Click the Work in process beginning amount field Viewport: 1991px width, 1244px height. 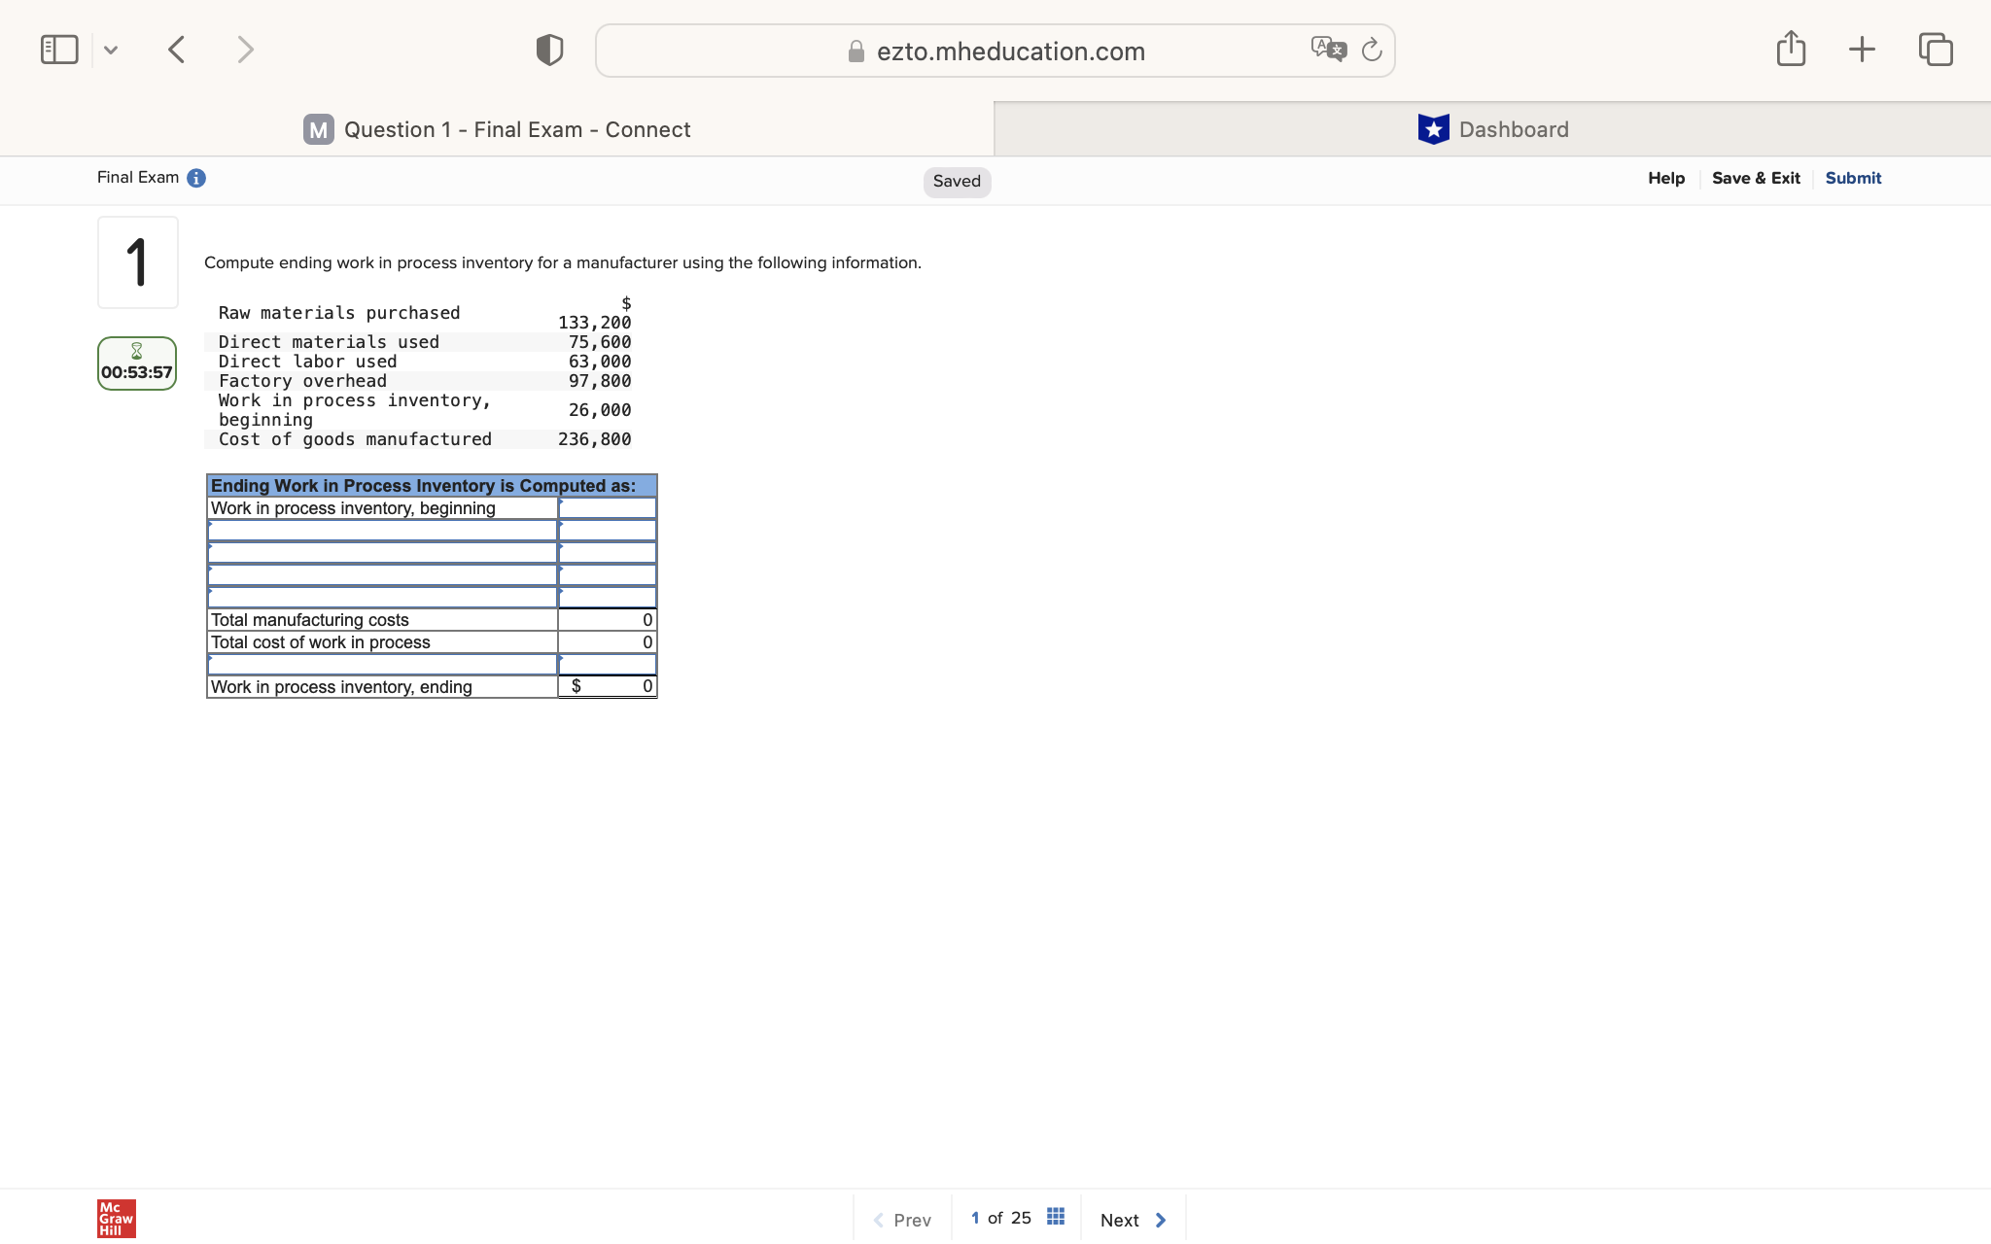tap(607, 507)
